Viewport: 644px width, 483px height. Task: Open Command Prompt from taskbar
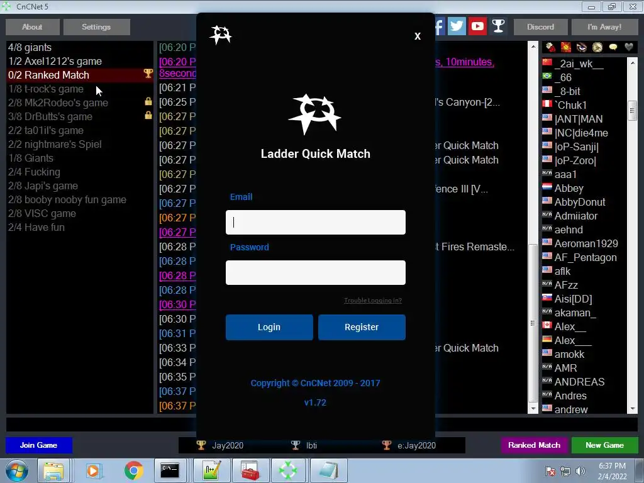[x=170, y=470]
